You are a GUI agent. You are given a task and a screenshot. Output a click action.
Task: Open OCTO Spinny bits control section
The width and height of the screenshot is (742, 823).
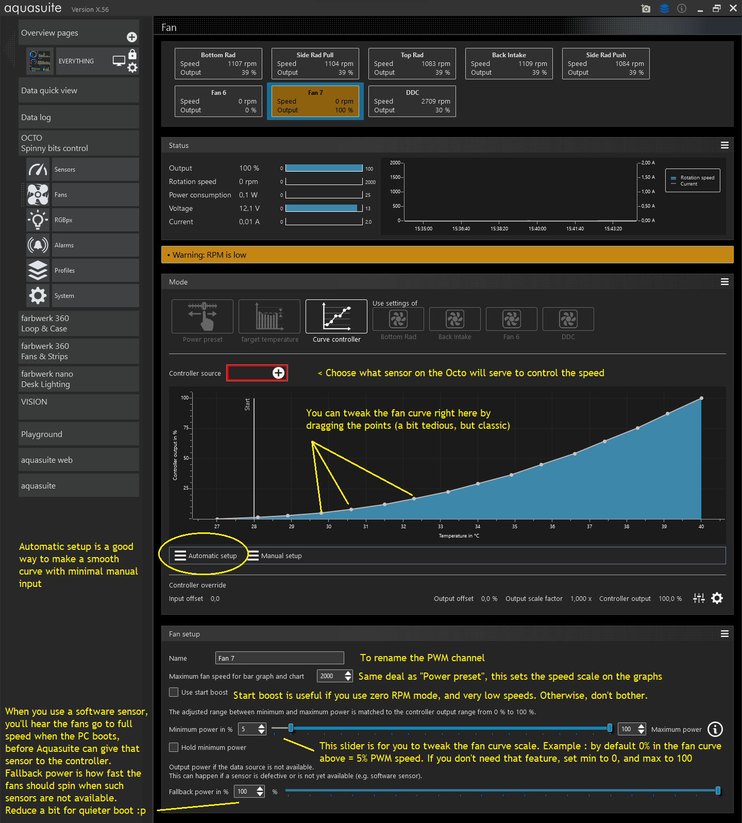[x=79, y=143]
